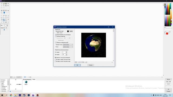Click the dialog preview vertical scrollbar
This screenshot has height=97, width=173.
[x=114, y=45]
